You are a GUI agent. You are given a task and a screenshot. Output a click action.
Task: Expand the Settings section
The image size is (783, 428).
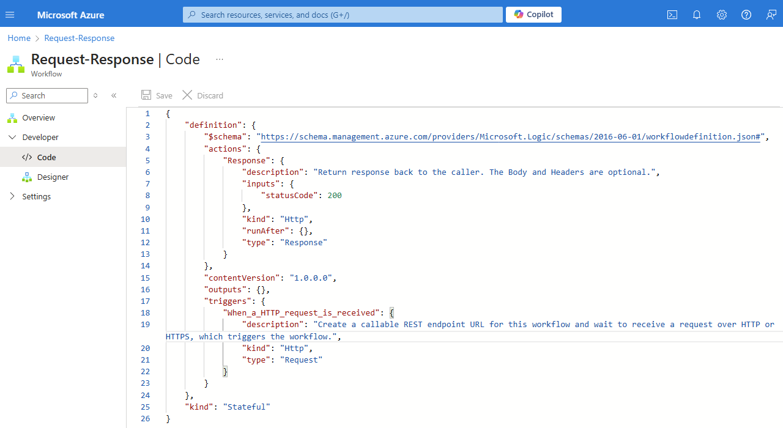point(13,196)
